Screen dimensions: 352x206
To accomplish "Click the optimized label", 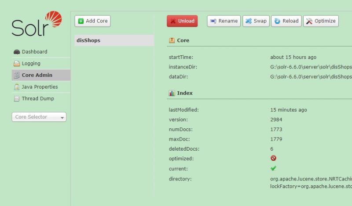I will click(x=181, y=159).
